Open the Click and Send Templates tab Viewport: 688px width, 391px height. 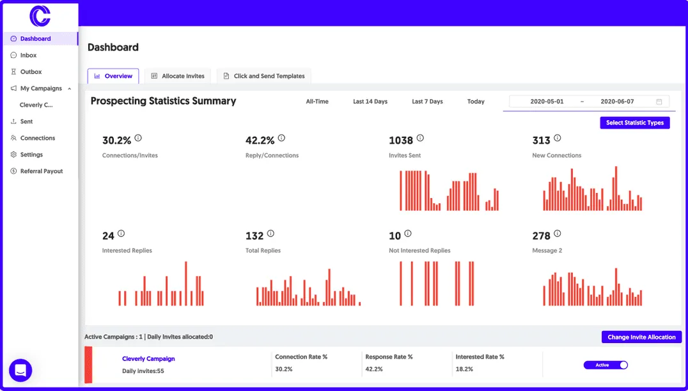point(263,75)
